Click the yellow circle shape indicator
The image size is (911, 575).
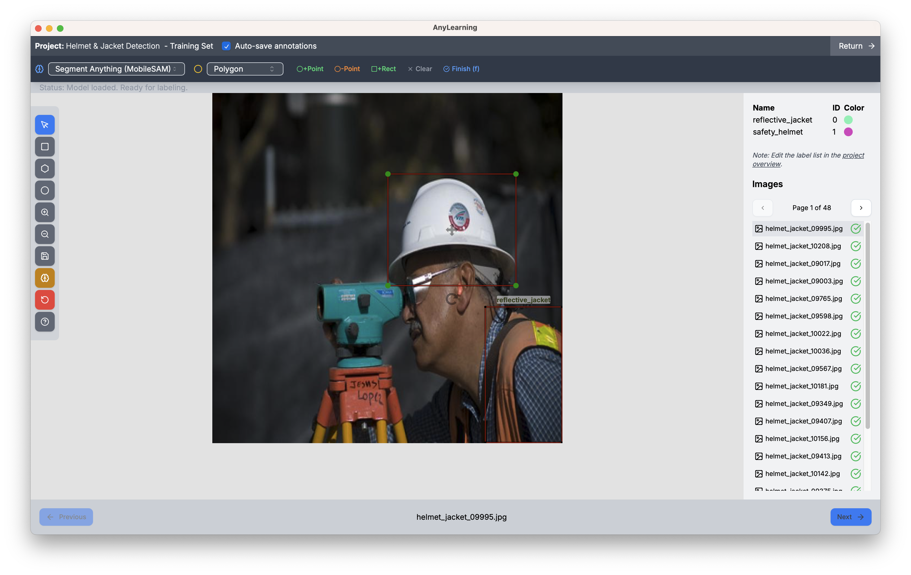(198, 69)
